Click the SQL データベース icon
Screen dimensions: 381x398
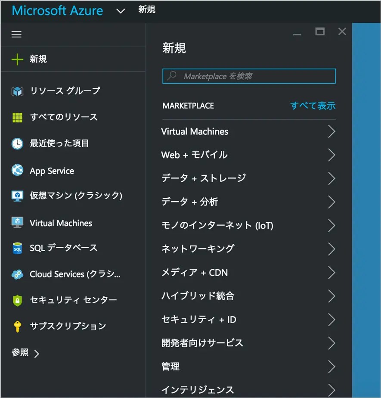[17, 248]
